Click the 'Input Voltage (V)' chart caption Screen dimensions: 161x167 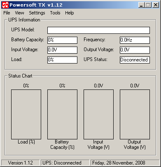coord(98,145)
